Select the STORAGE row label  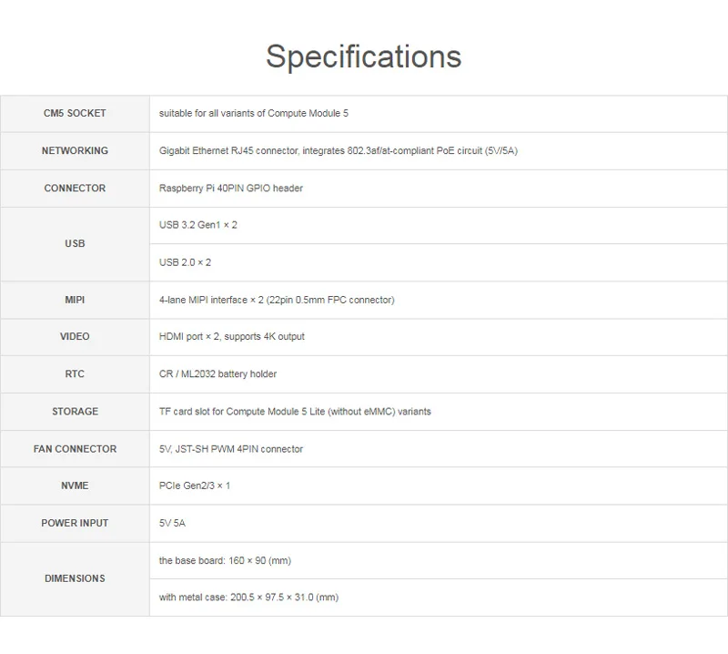pyautogui.click(x=75, y=412)
